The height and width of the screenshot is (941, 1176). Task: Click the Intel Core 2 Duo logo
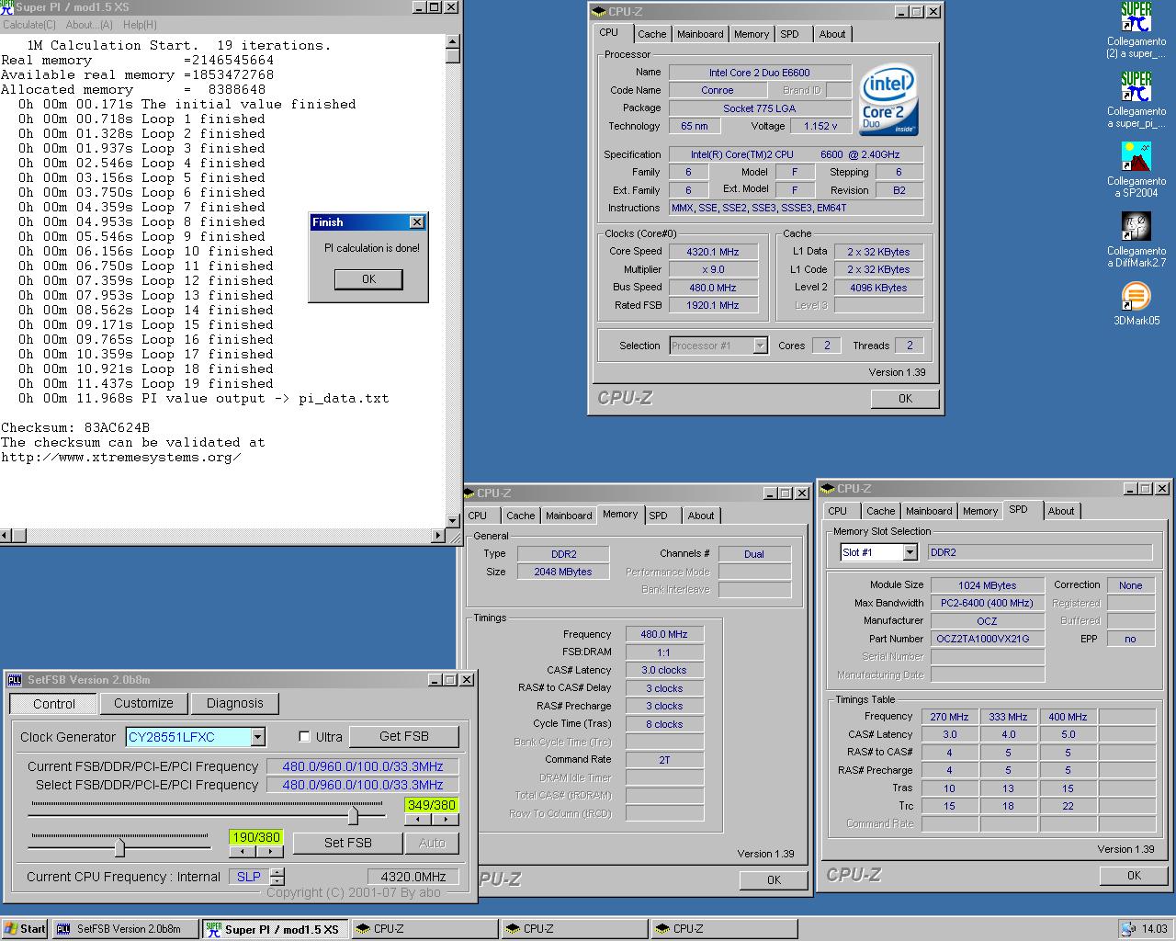click(888, 99)
